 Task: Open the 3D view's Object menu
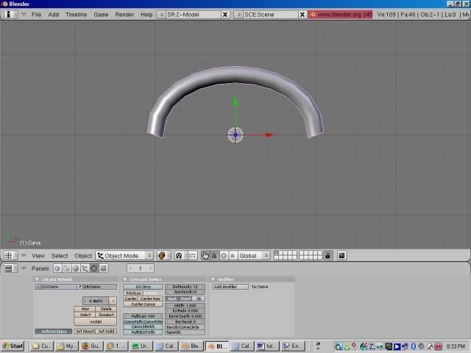pyautogui.click(x=83, y=256)
